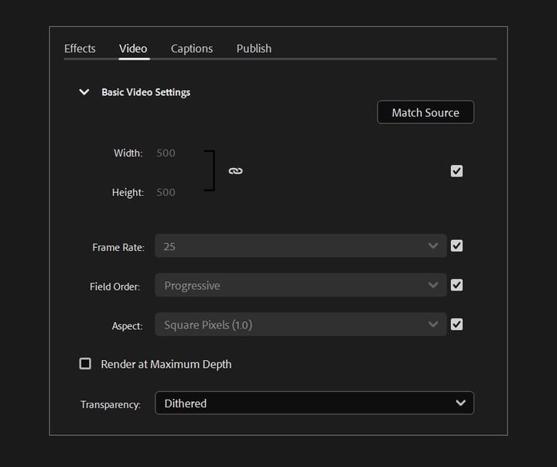Open the Aspect dropdown showing Square Pixels
This screenshot has width=557, height=467.
click(x=300, y=324)
